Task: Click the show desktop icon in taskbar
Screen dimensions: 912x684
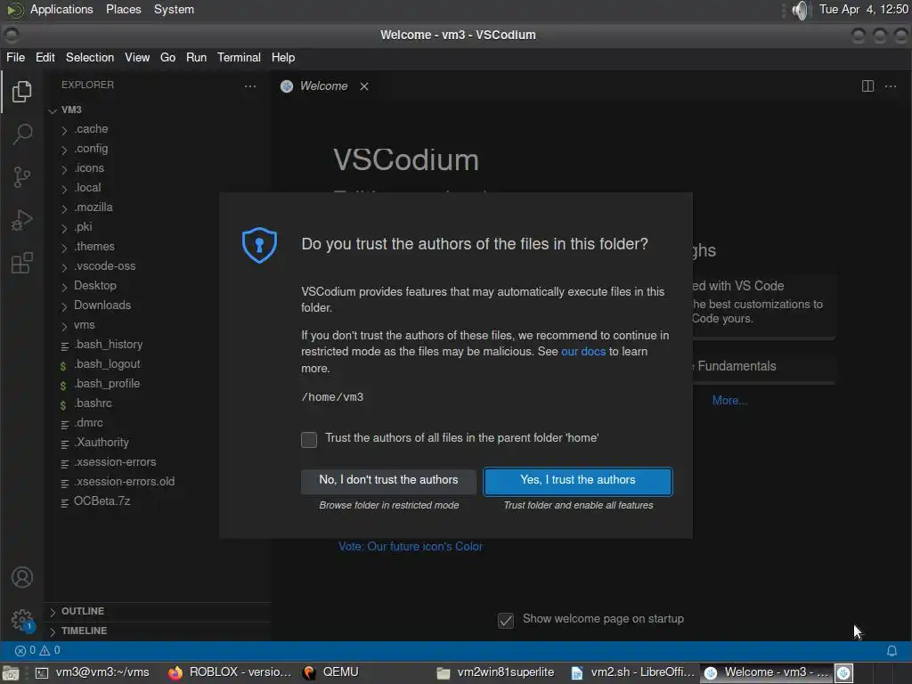Action: pyautogui.click(x=11, y=673)
